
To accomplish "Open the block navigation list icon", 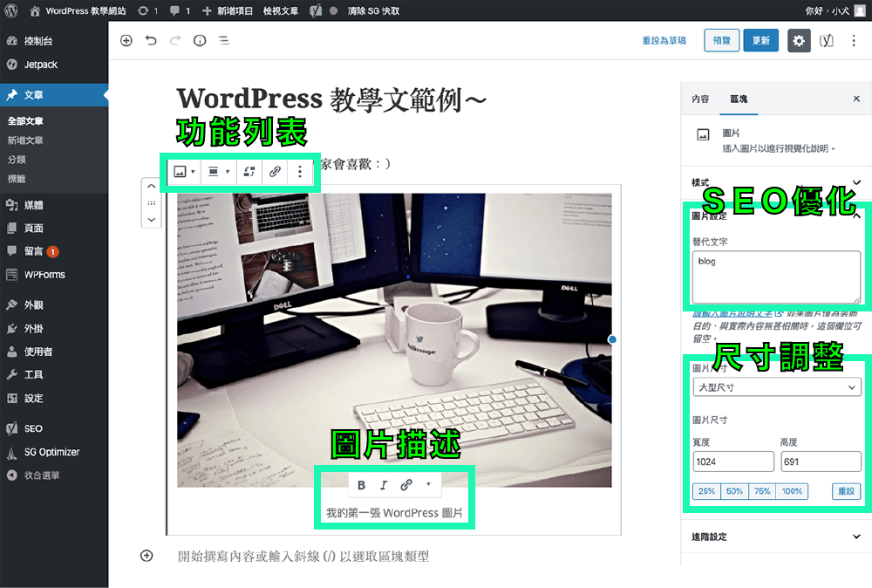I will 223,41.
